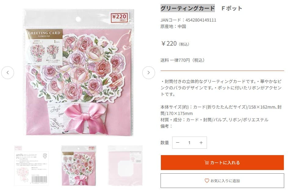Screen dimensions: 297x191
Task: Click the ￥220 price text
Action: click(x=169, y=43)
